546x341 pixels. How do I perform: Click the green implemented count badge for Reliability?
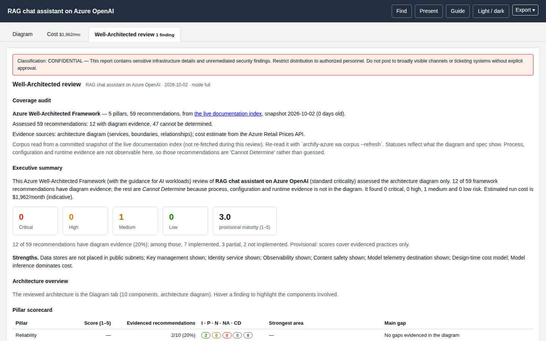click(x=206, y=335)
